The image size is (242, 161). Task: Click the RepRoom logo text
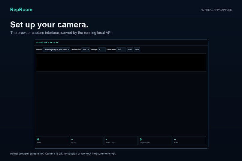tap(21, 10)
